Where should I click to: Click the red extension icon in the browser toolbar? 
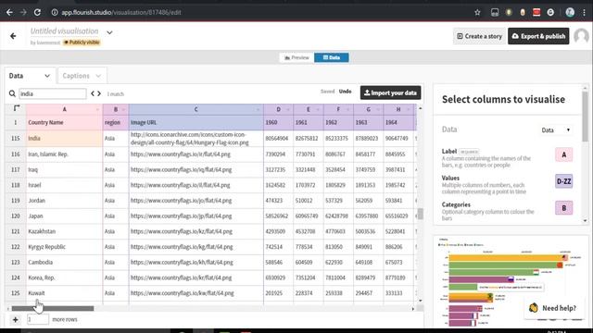point(536,12)
